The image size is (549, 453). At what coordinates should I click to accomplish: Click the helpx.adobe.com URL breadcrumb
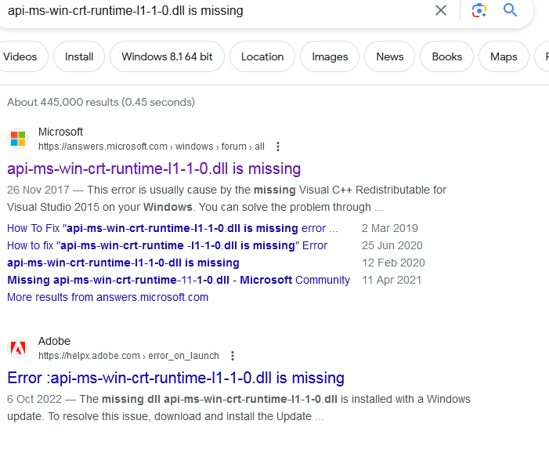click(128, 356)
